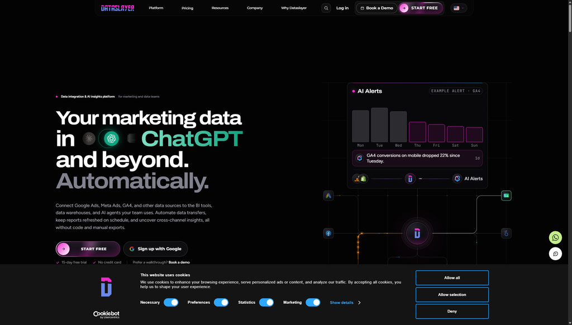
Task: Open the Platform menu
Action: click(156, 8)
